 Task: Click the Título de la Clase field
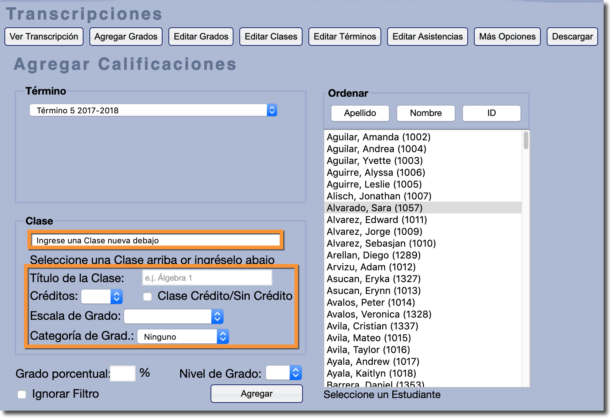(x=207, y=278)
